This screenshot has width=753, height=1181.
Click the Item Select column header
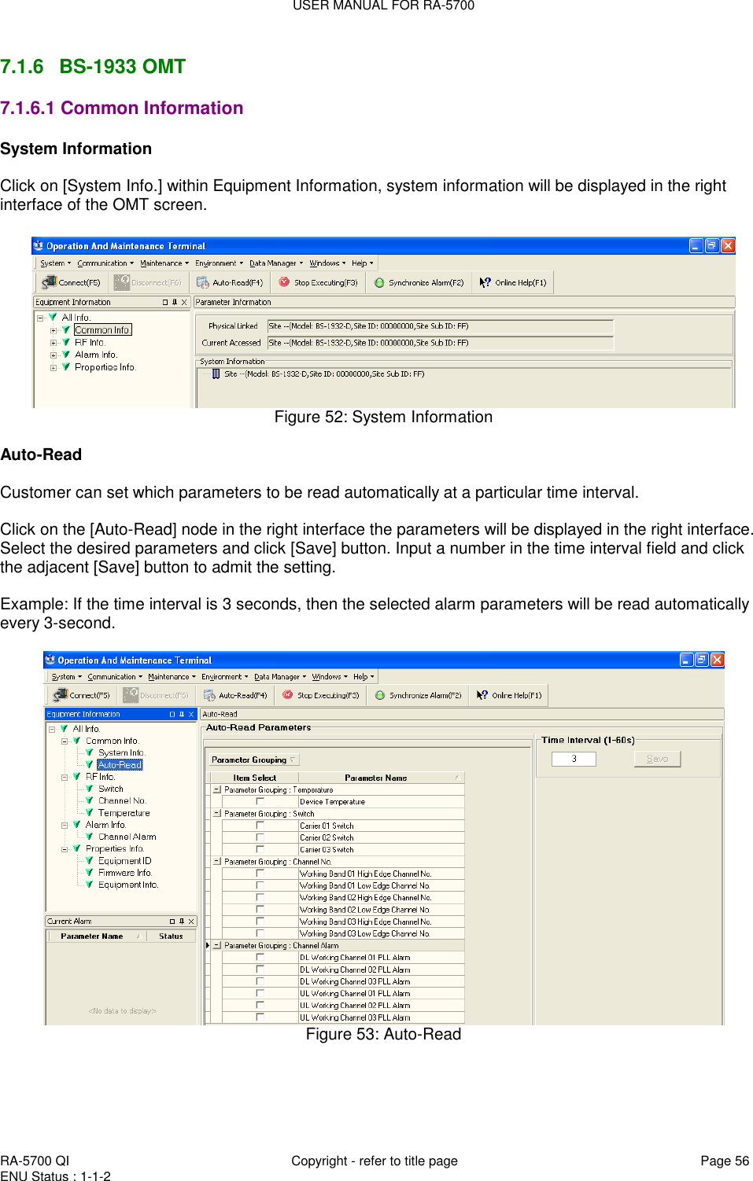click(254, 778)
